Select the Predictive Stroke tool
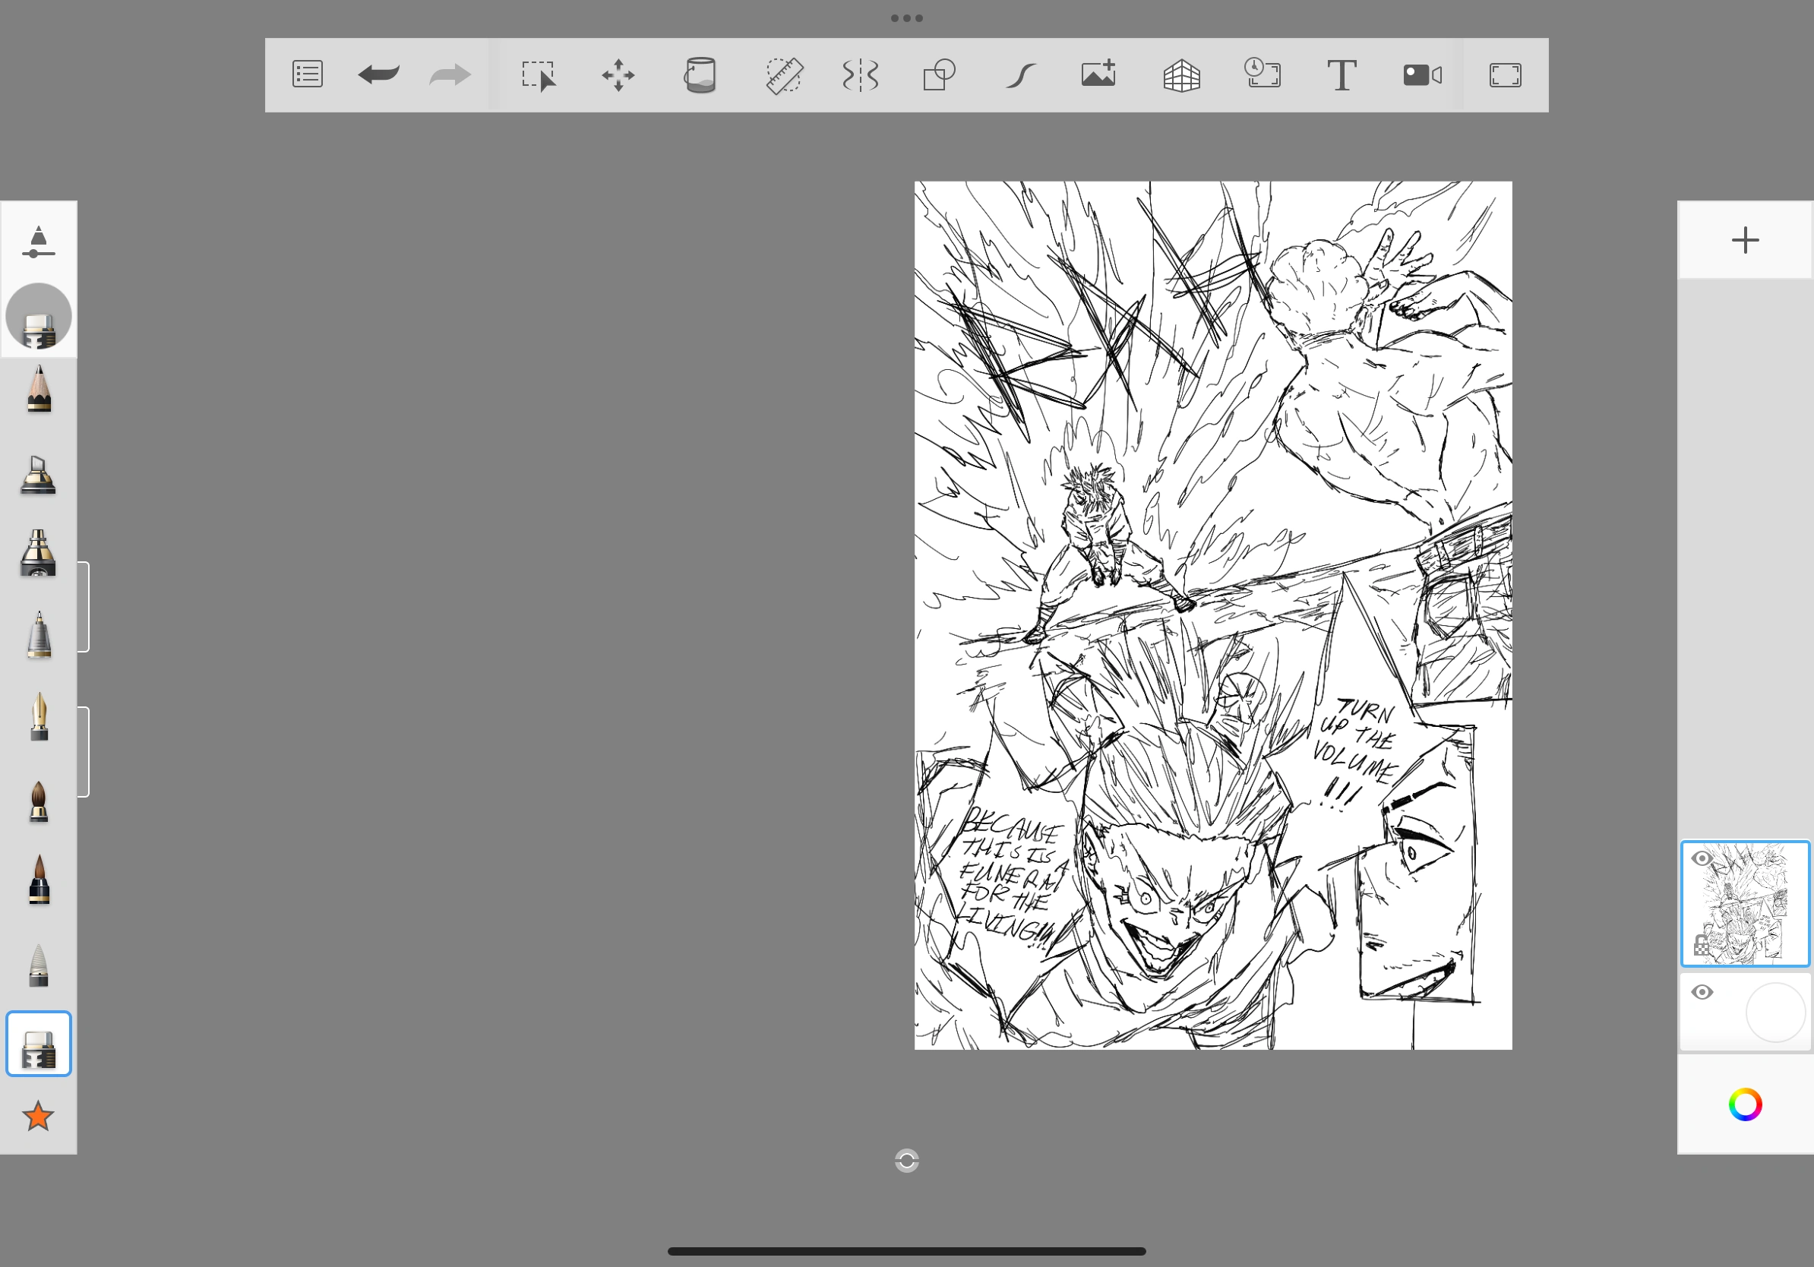This screenshot has height=1267, width=1814. [x=1020, y=76]
